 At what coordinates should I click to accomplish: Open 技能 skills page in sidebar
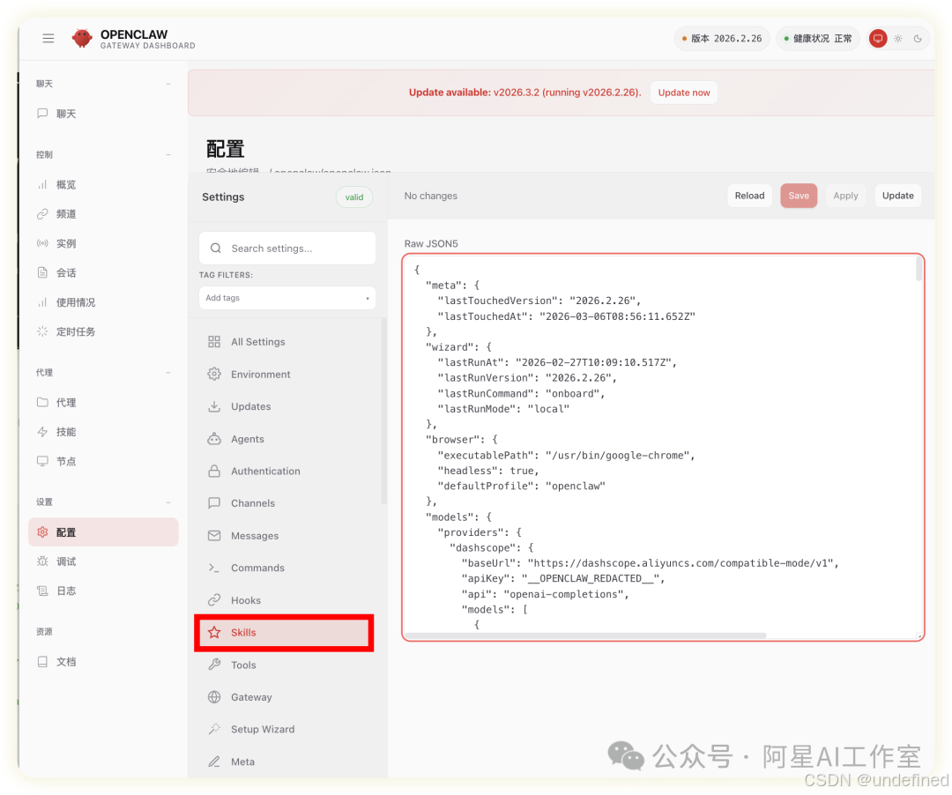(x=103, y=432)
